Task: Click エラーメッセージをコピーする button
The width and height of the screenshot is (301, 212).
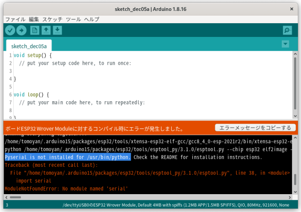Action: tap(255, 128)
